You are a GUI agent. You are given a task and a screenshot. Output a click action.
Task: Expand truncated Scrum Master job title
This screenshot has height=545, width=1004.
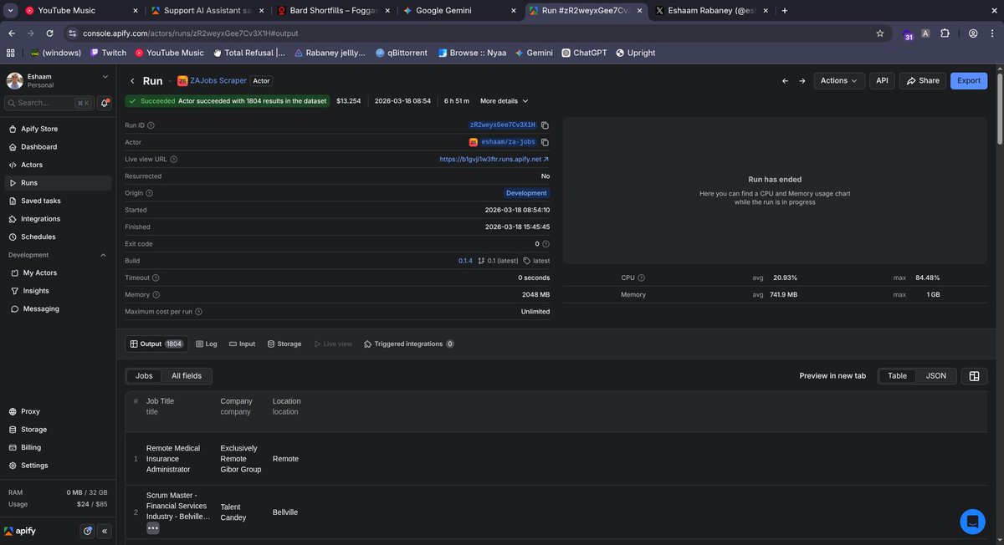[153, 528]
